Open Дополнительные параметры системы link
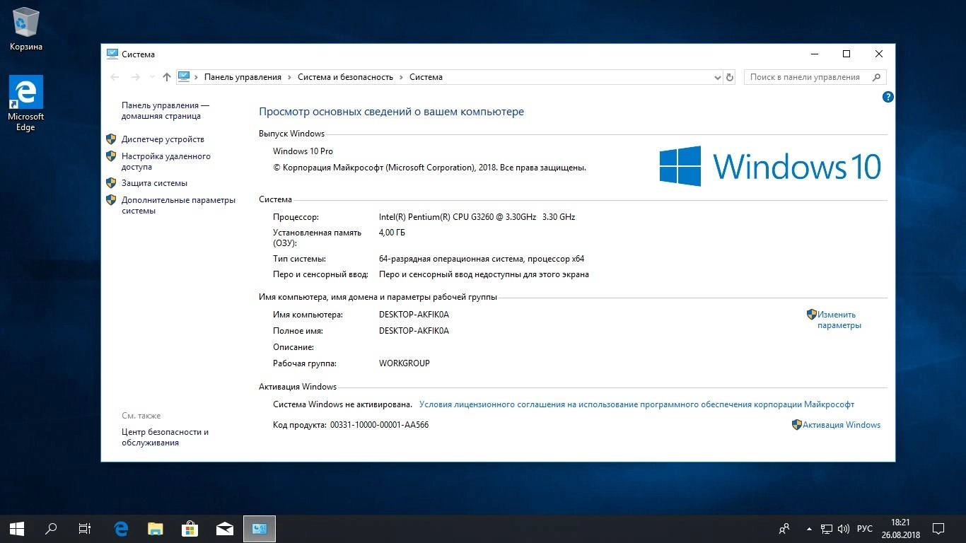Image resolution: width=966 pixels, height=543 pixels. [178, 206]
